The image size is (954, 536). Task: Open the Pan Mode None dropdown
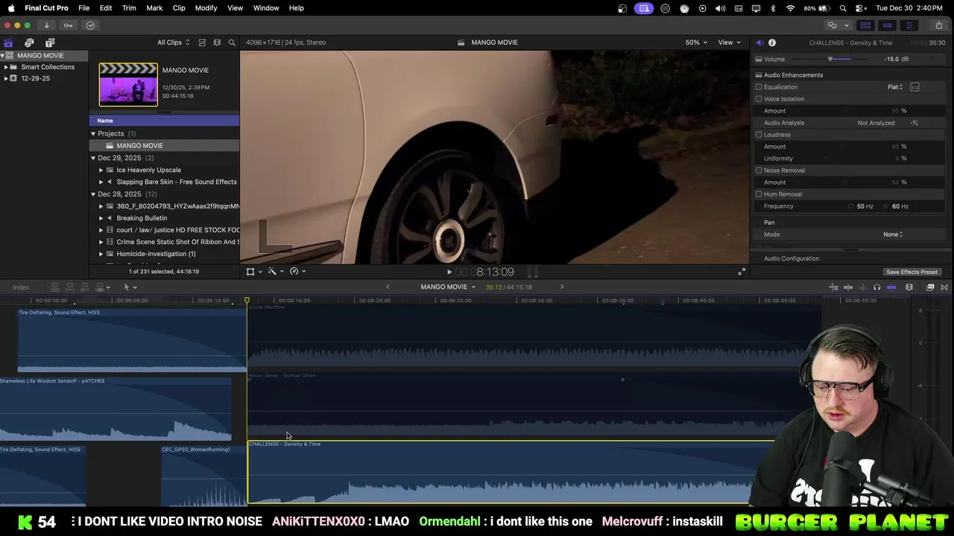tap(893, 234)
